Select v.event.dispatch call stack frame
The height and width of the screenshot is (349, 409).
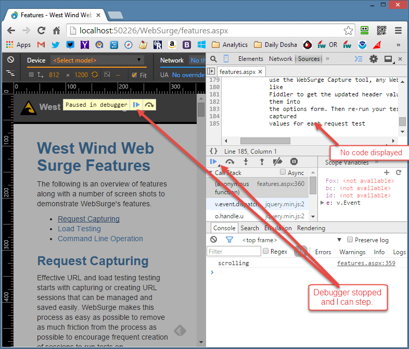point(258,204)
